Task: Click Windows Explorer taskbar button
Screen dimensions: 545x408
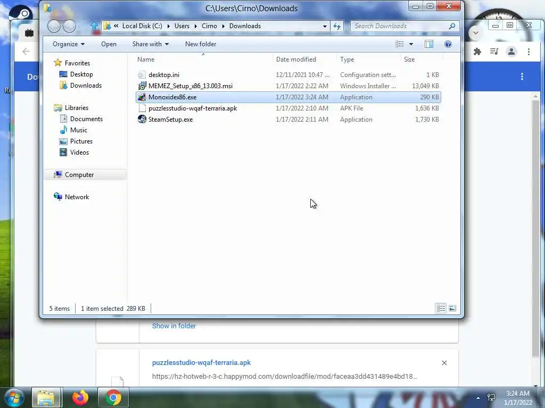Action: [46, 397]
